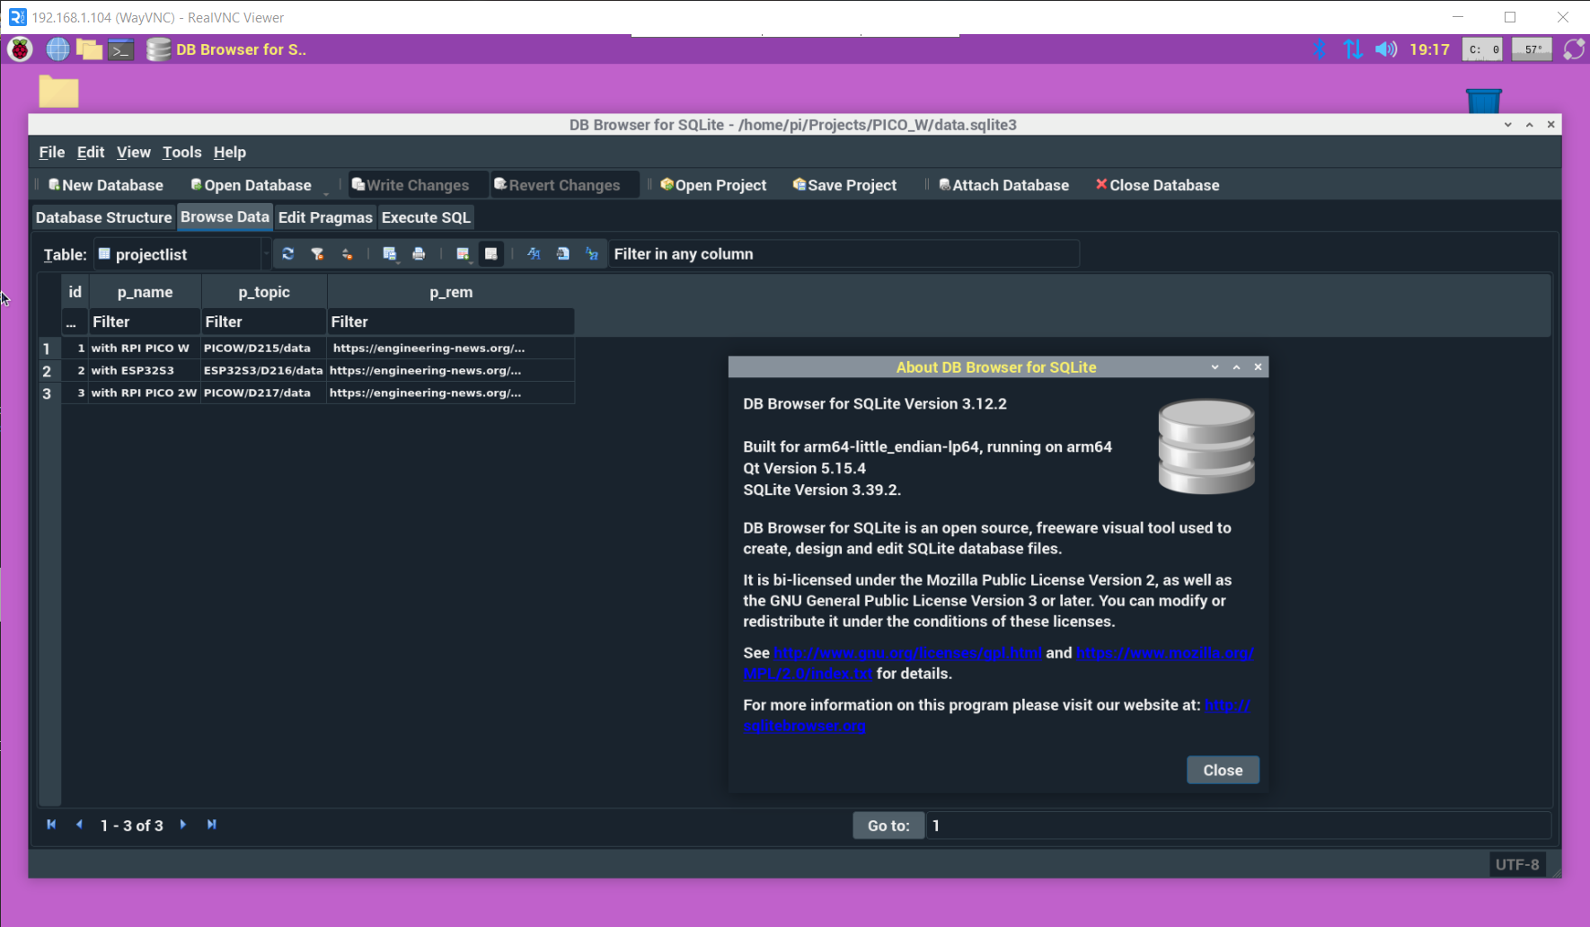The height and width of the screenshot is (927, 1590).
Task: Click Close Database in toolbar
Action: [1157, 185]
